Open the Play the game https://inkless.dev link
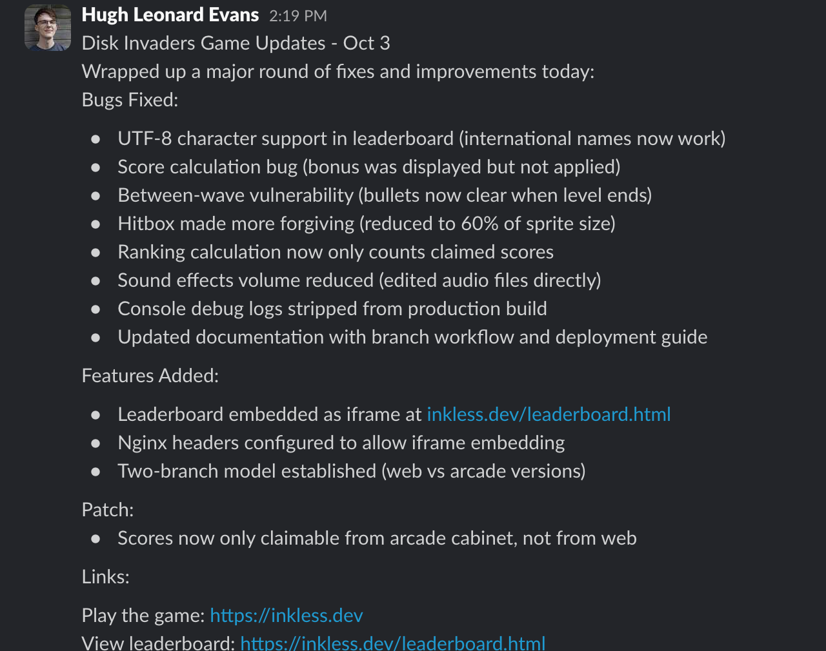Viewport: 826px width, 651px height. (287, 616)
